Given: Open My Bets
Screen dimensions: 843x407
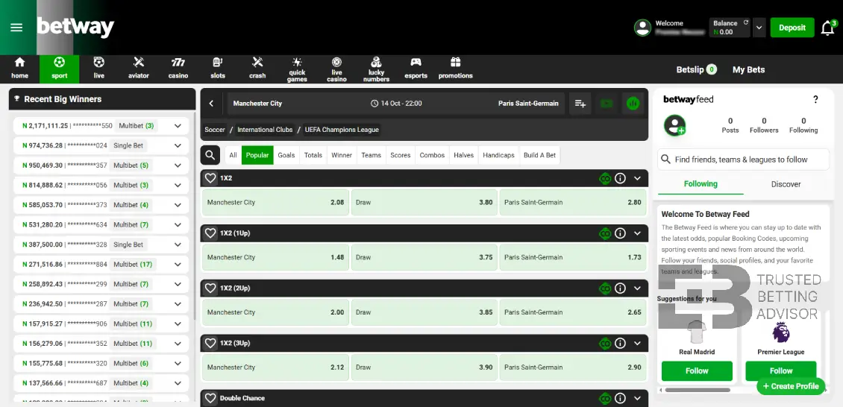Looking at the screenshot, I should (748, 69).
